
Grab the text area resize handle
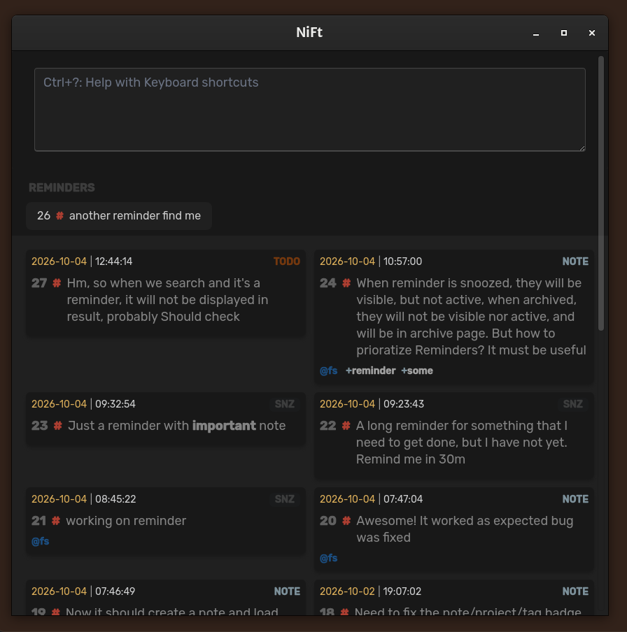point(582,148)
